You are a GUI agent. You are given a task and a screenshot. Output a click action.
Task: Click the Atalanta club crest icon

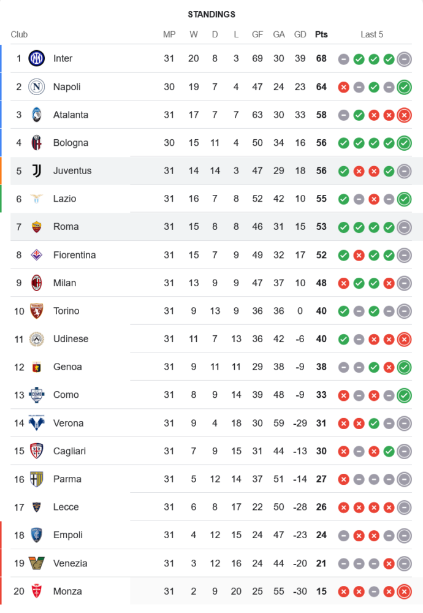coord(37,115)
